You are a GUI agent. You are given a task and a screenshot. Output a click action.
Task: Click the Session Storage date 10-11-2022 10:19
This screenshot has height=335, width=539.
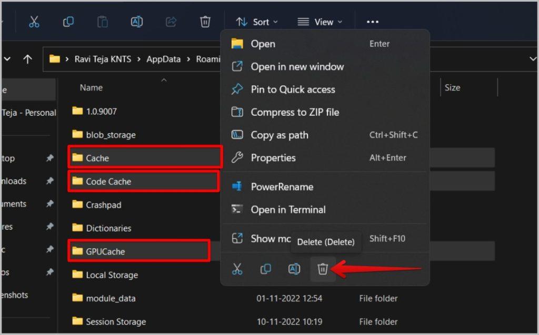click(x=290, y=322)
